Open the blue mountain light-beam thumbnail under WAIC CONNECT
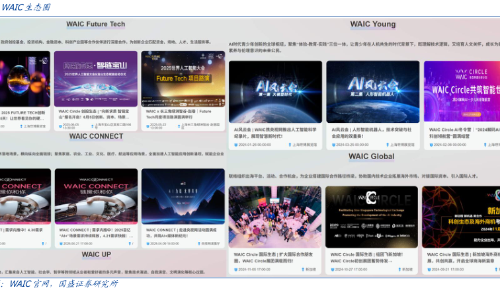The image size is (500, 296). tap(183, 196)
